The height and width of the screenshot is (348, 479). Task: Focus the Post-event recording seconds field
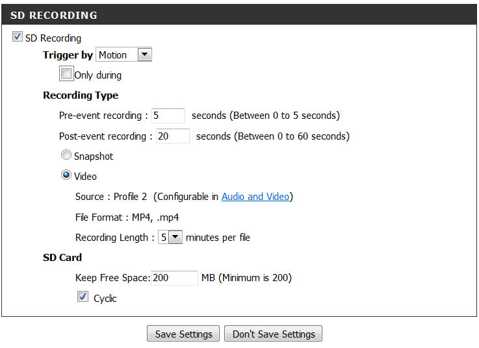173,136
